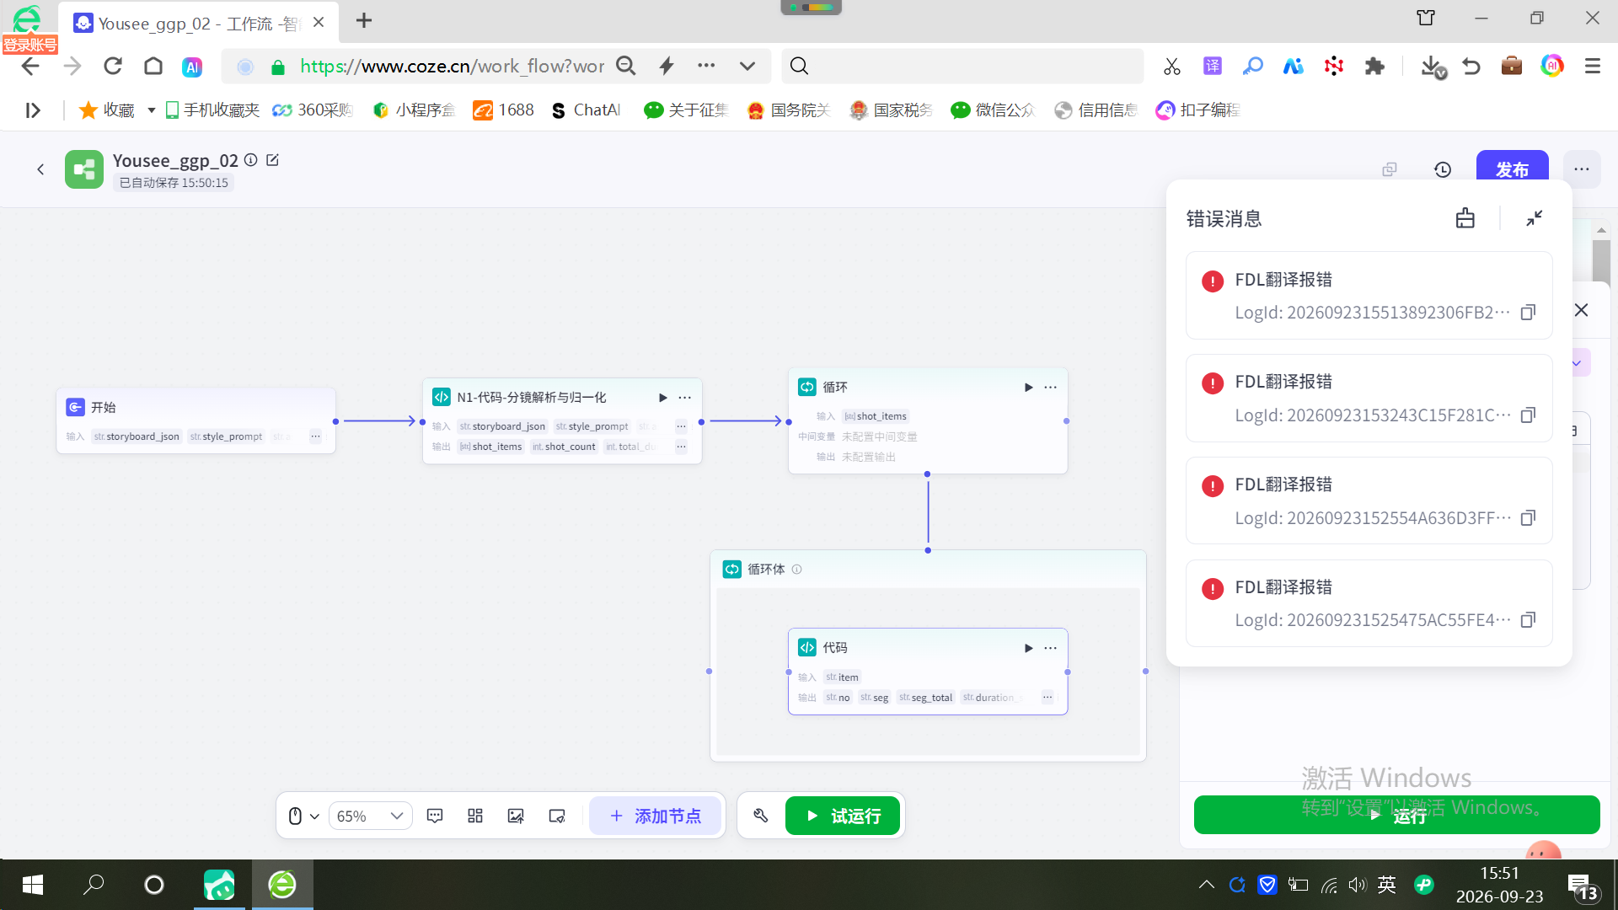Screen dimensions: 1618x910
Task: Click the comment tool in bottom toolbar
Action: [x=435, y=816]
